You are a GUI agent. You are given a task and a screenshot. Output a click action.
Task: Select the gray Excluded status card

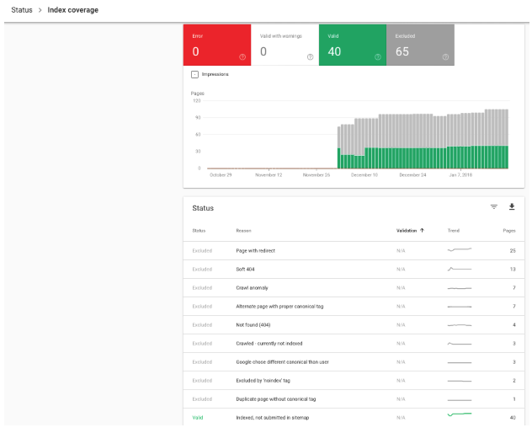pyautogui.click(x=419, y=45)
